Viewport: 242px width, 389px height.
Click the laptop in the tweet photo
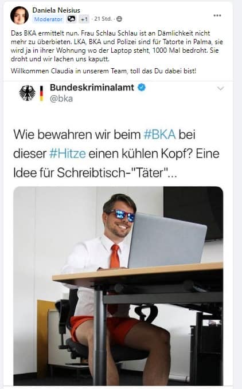point(167,241)
